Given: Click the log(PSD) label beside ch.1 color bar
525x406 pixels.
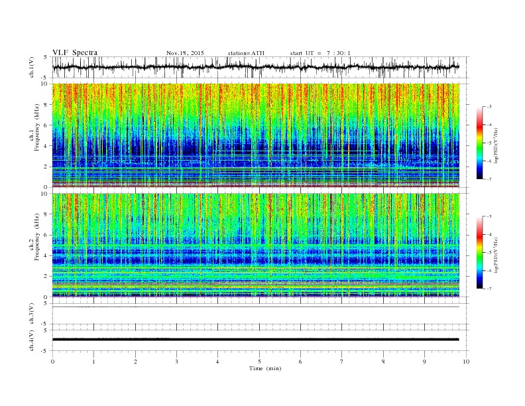Looking at the screenshot, I should click(496, 145).
